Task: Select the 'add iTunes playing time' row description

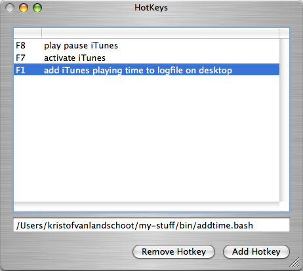Action: point(138,71)
